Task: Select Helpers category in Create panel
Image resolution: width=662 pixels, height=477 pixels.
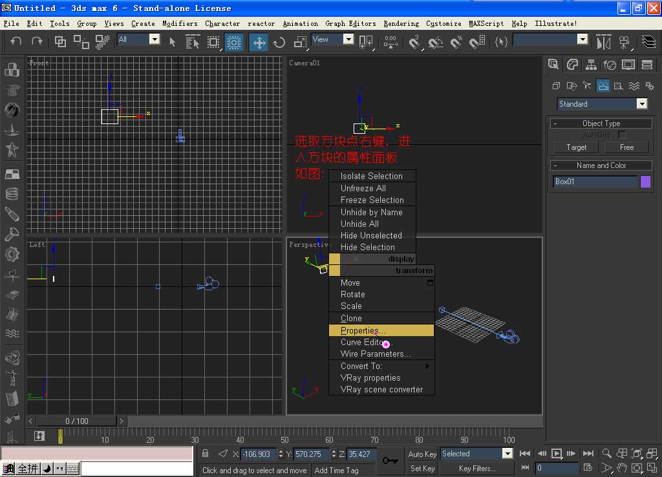Action: tap(619, 86)
